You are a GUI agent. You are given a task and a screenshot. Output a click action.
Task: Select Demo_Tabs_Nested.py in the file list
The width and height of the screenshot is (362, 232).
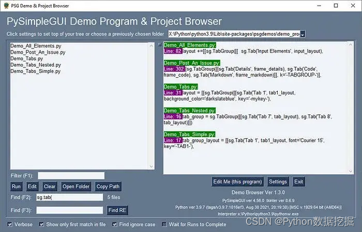[x=36, y=65]
